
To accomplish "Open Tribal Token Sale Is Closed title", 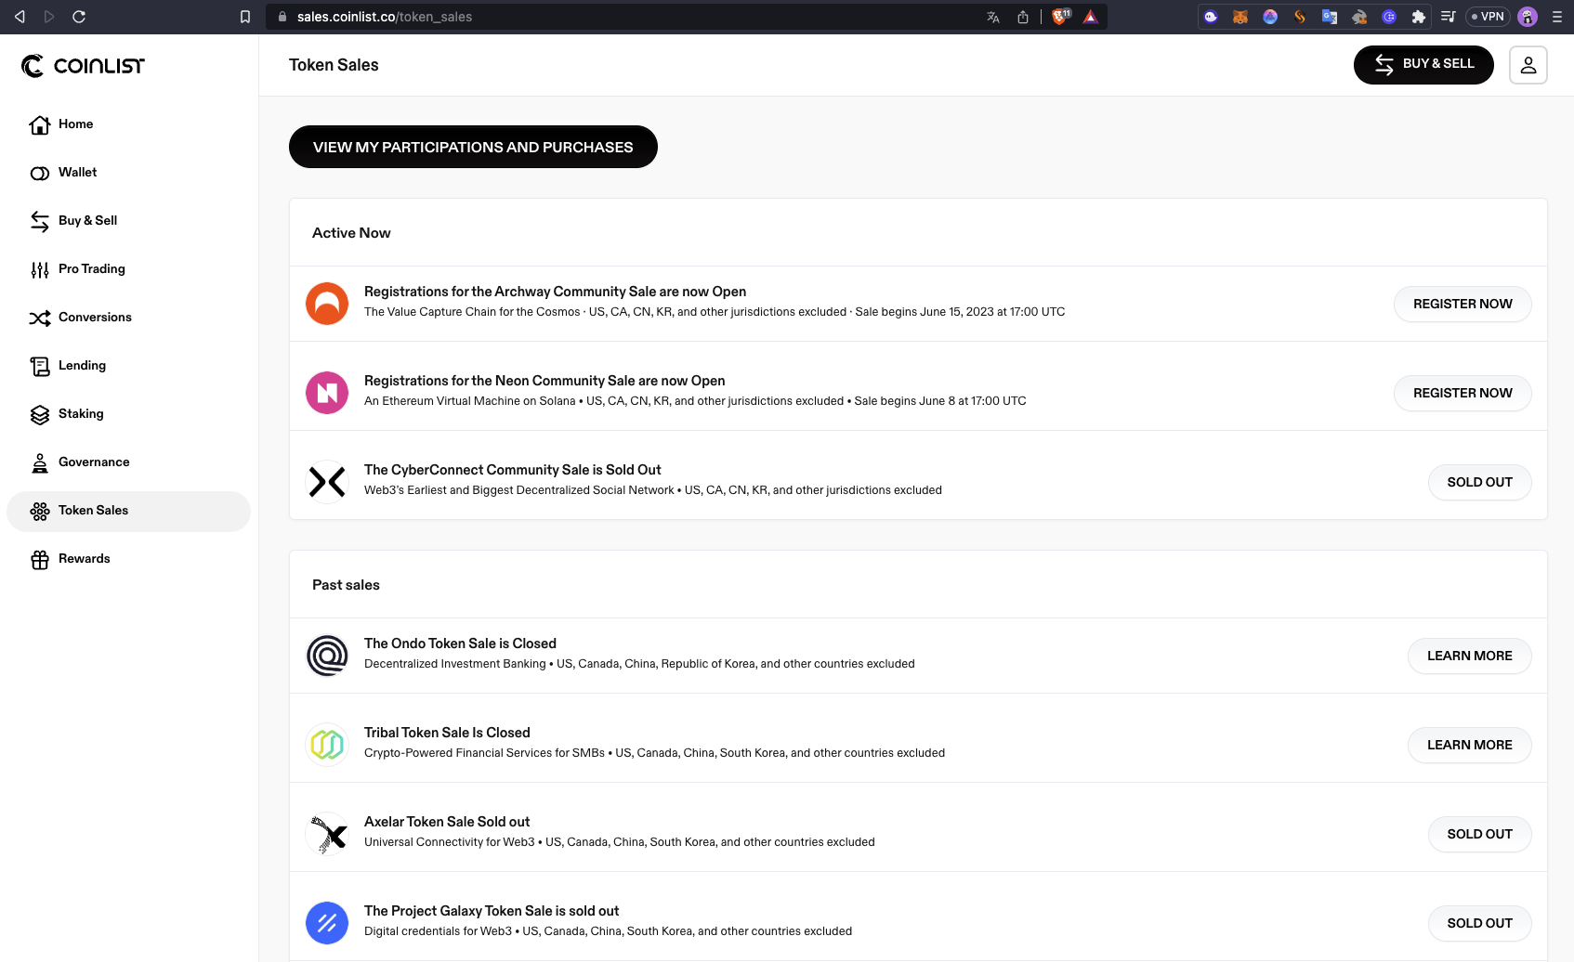I will click(447, 733).
